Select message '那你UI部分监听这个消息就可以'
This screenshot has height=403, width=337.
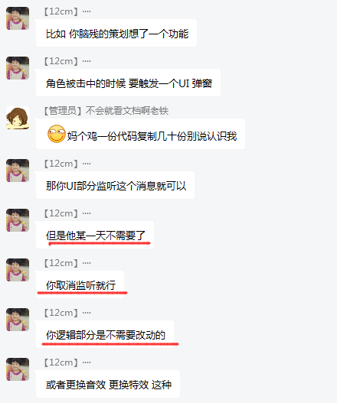point(115,185)
